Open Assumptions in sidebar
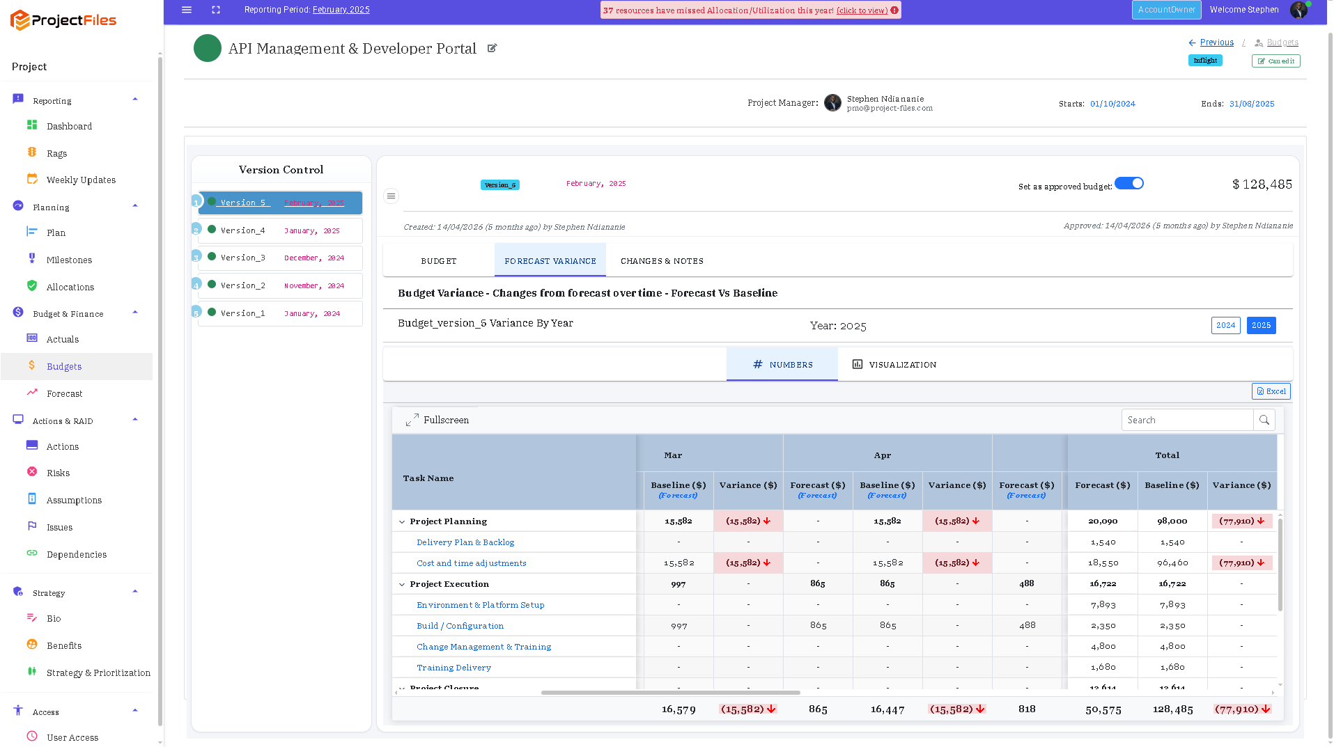The image size is (1334, 747). click(74, 500)
